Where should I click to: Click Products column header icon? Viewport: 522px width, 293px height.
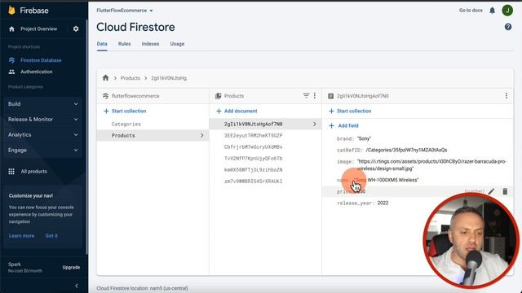(218, 96)
